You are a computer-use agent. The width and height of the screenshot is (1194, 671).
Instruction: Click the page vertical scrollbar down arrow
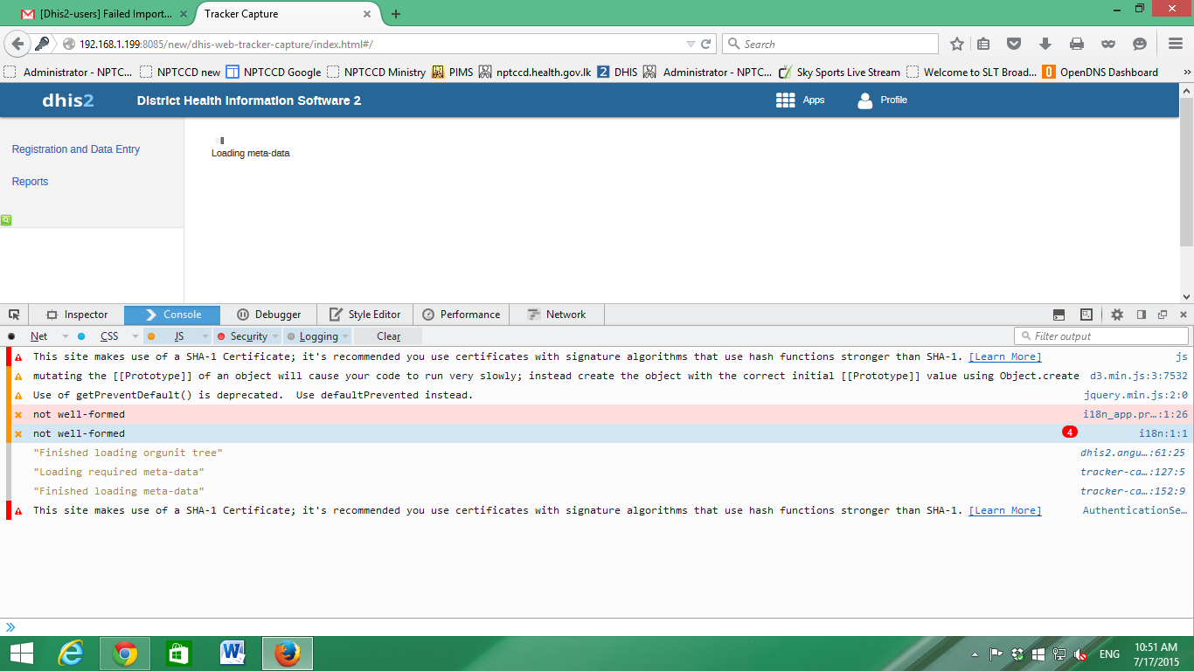[1186, 297]
